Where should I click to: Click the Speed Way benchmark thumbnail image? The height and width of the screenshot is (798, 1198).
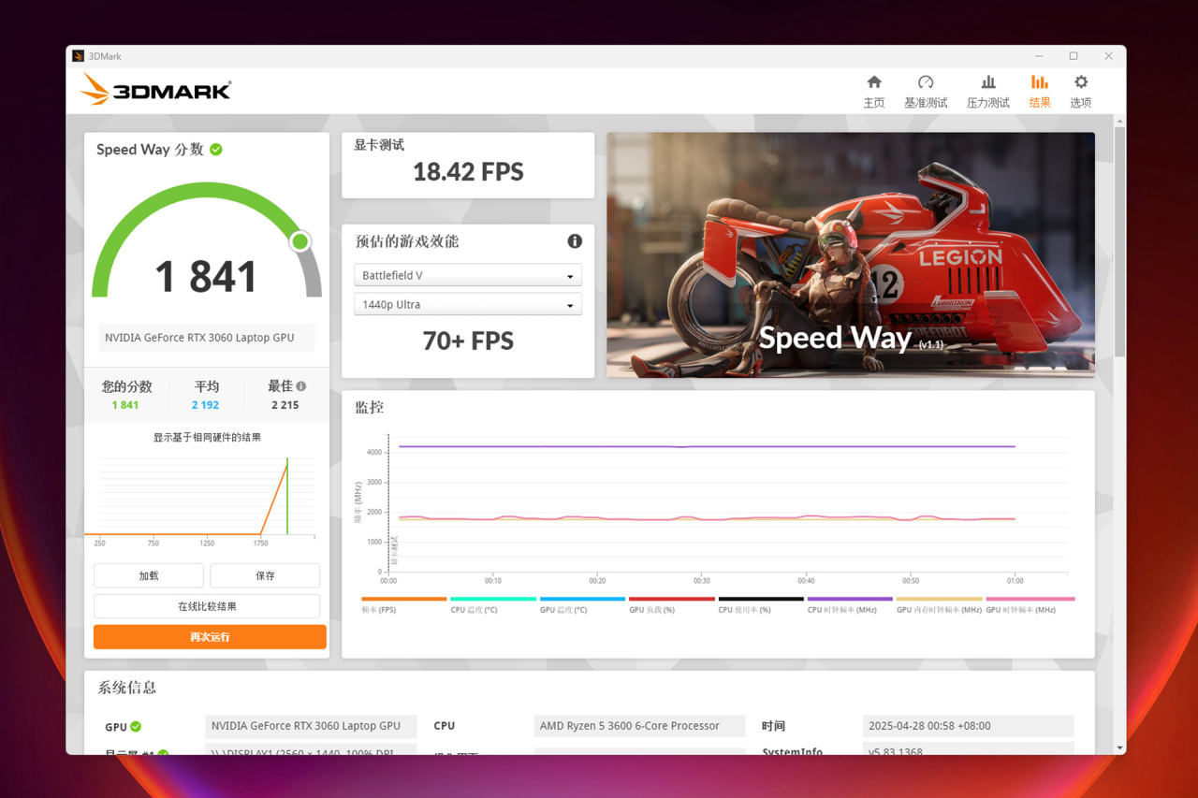(x=851, y=254)
